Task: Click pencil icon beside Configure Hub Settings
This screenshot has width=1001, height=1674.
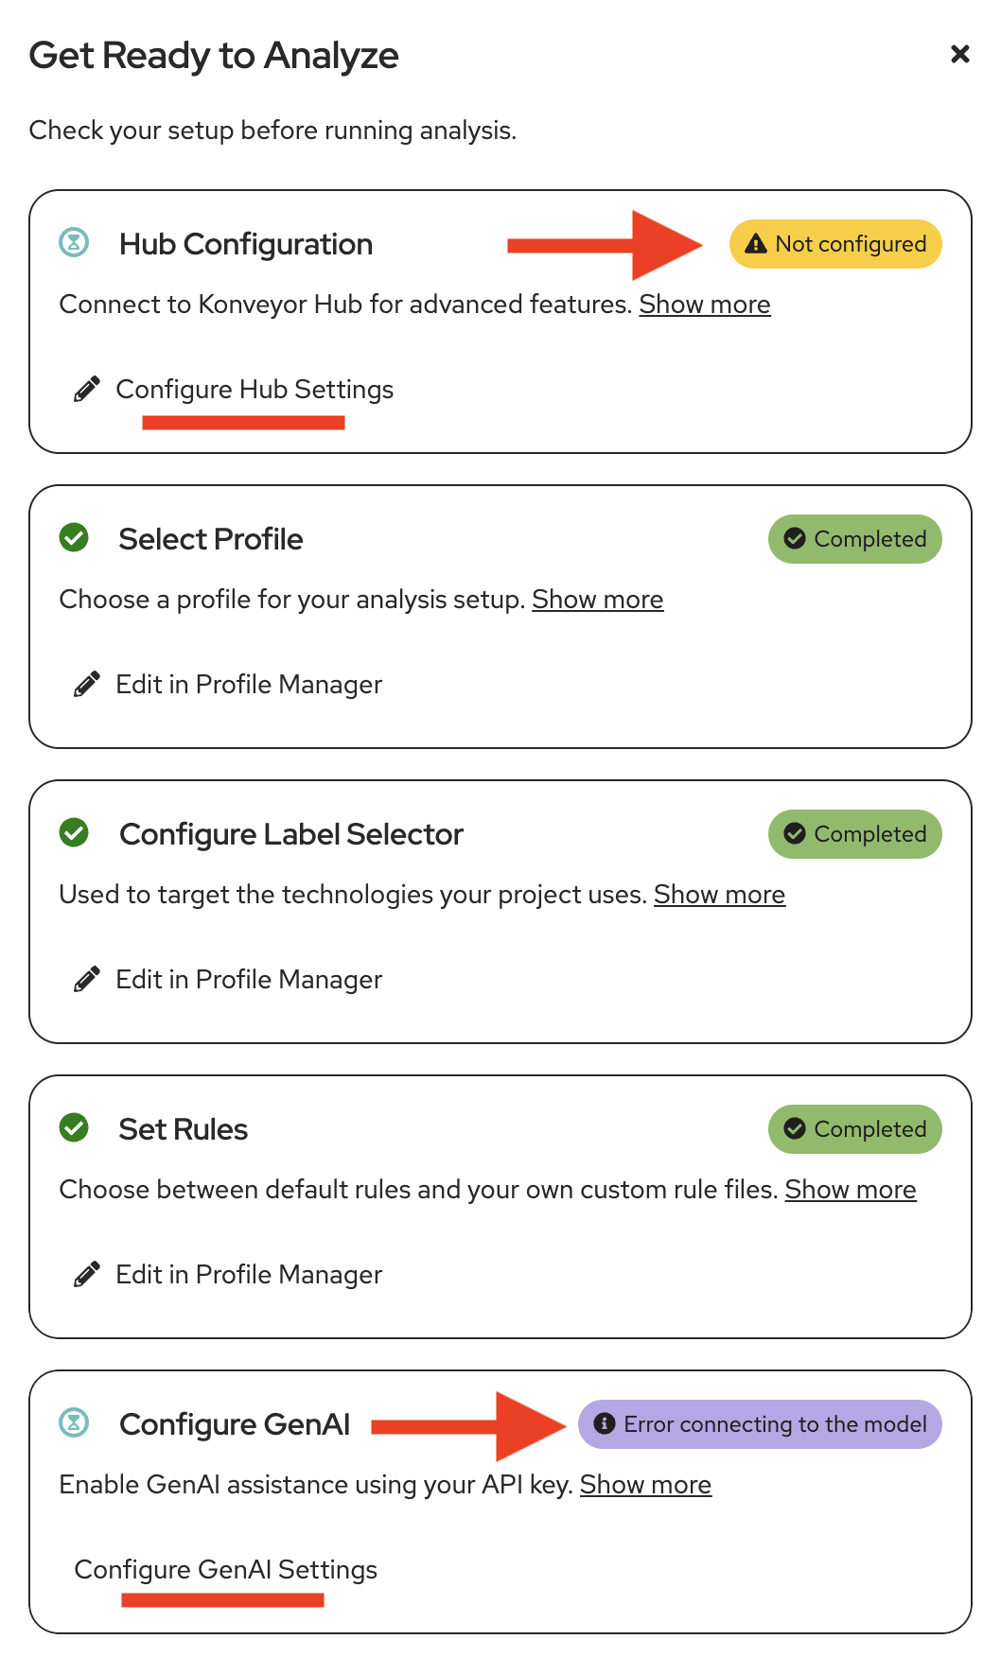Action: [87, 390]
